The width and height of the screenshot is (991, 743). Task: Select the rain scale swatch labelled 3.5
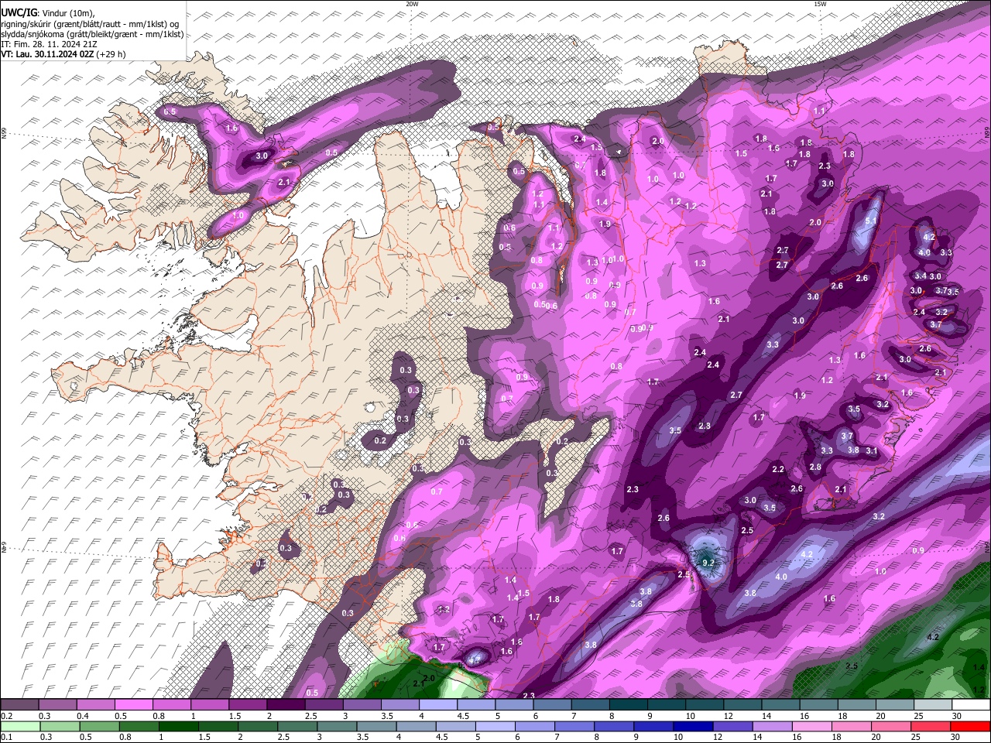(x=376, y=726)
